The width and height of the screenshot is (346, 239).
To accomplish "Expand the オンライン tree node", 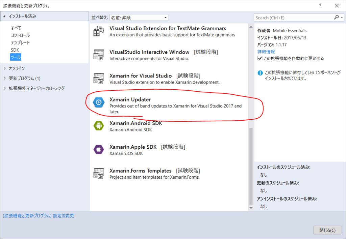I will (5, 68).
